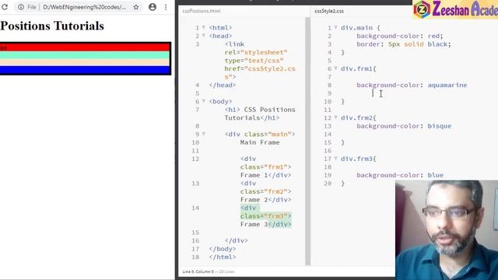Reload the browser page

pos(5,7)
